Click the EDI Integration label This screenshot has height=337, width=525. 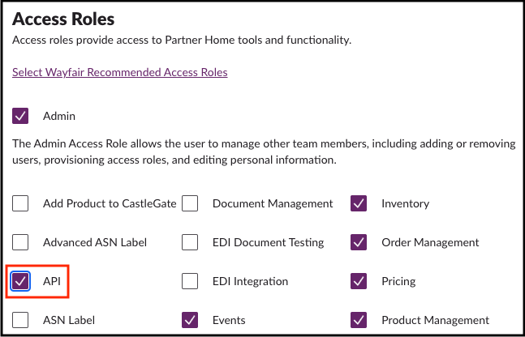click(x=250, y=281)
